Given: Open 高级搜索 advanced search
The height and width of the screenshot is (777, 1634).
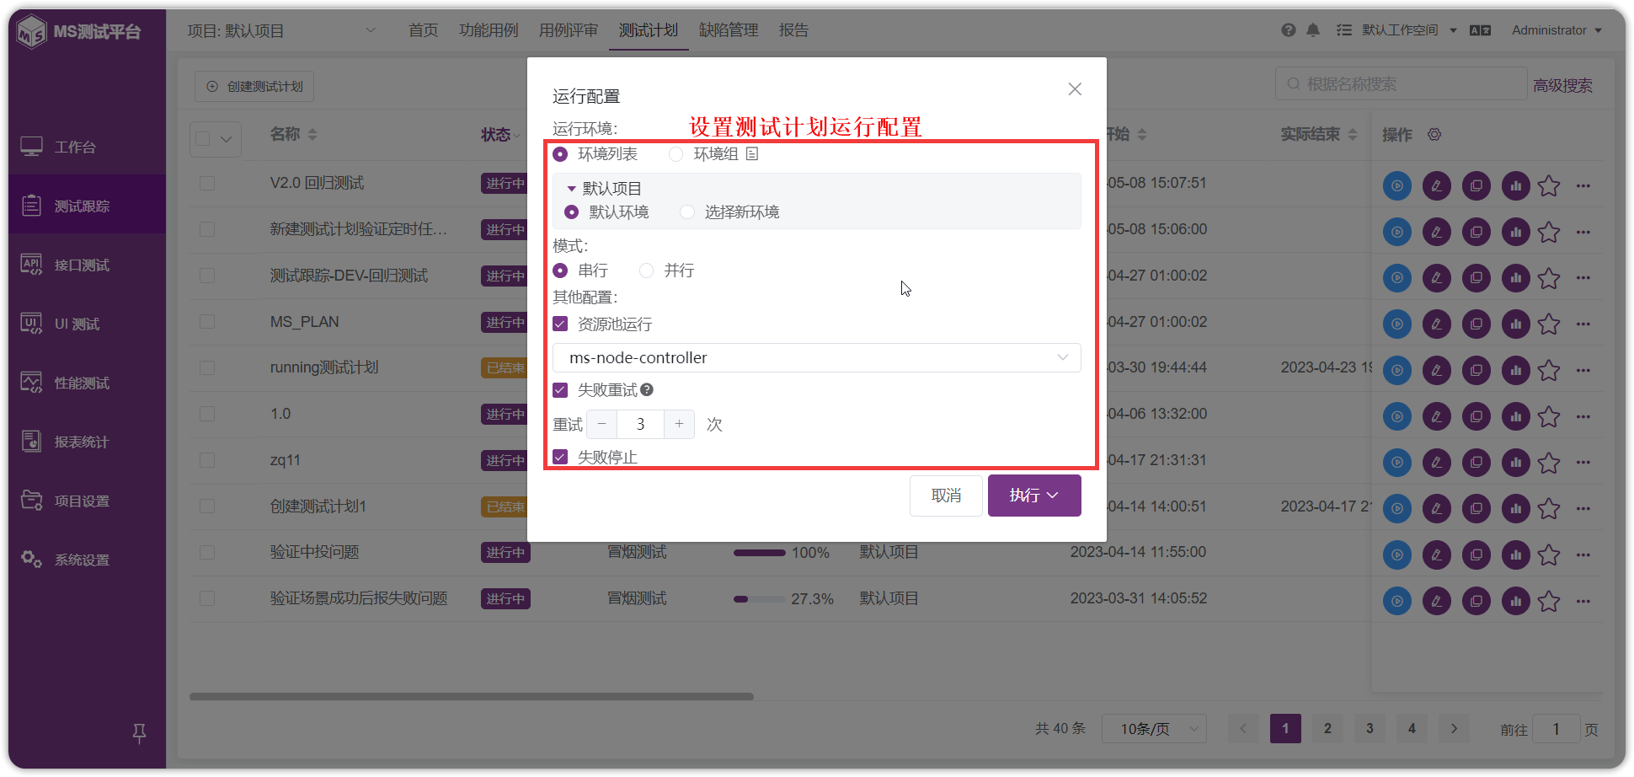Looking at the screenshot, I should coord(1562,85).
